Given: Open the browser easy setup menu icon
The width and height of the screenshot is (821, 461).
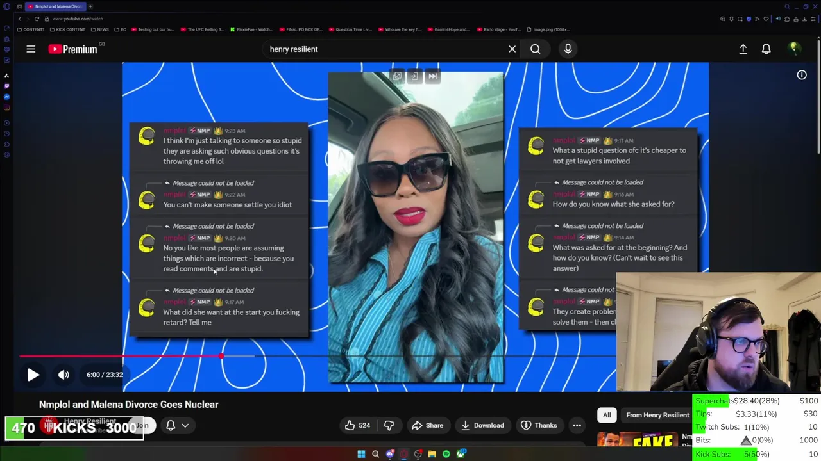Looking at the screenshot, I should (813, 19).
